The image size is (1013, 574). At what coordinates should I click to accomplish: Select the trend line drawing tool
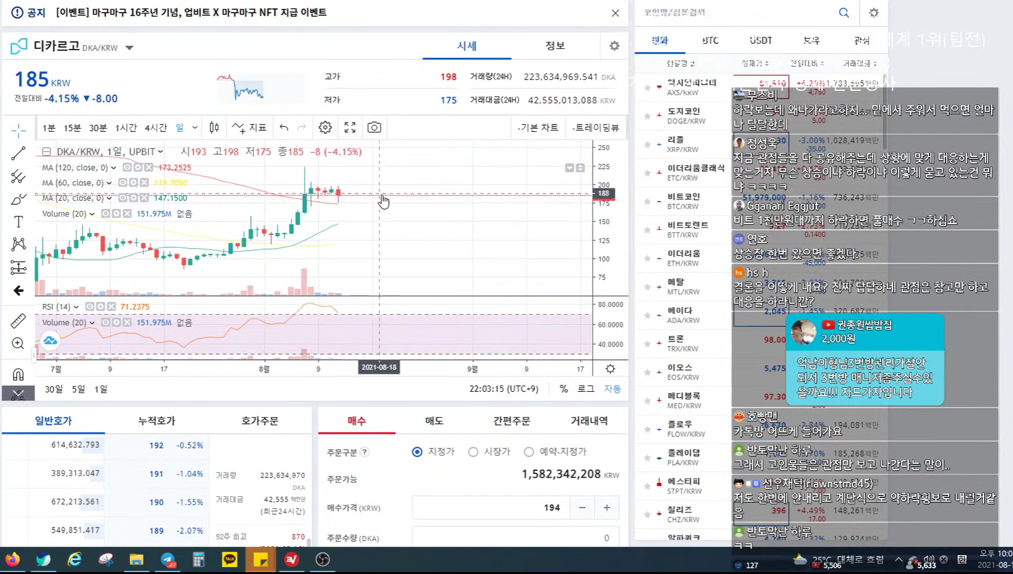pos(18,153)
